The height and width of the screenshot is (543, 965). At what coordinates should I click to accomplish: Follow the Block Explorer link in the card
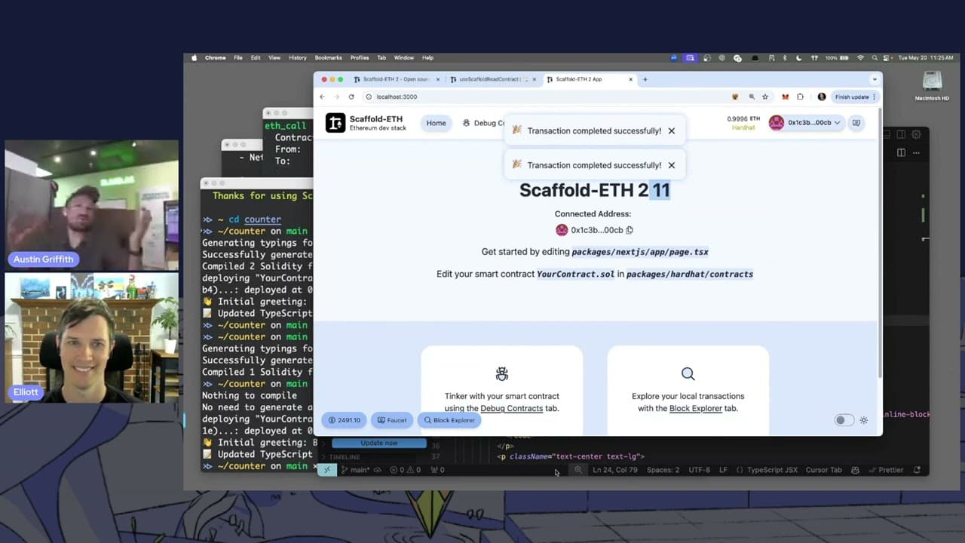(696, 408)
